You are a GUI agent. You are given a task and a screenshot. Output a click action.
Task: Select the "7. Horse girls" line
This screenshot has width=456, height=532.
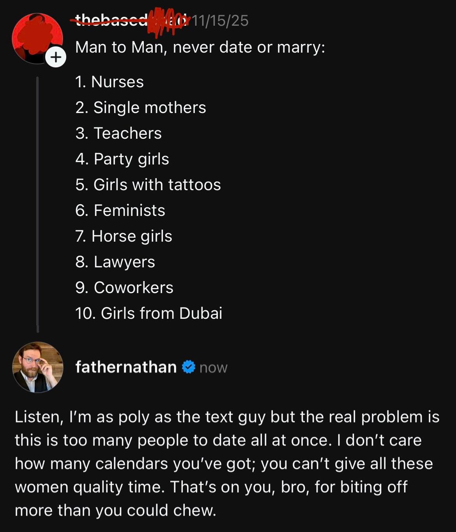pyautogui.click(x=124, y=236)
